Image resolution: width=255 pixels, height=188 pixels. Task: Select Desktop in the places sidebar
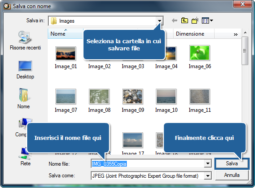click(25, 70)
